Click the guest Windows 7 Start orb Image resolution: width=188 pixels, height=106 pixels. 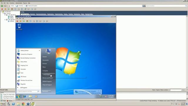[x=18, y=96]
